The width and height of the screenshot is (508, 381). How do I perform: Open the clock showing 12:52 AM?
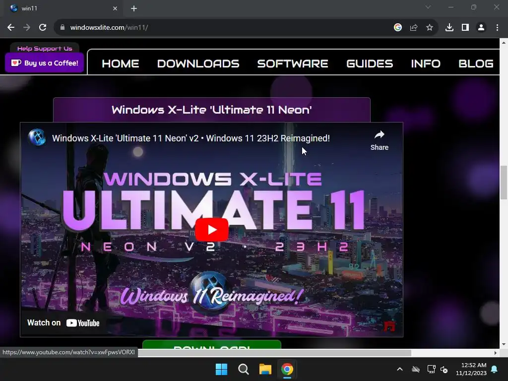(x=471, y=369)
